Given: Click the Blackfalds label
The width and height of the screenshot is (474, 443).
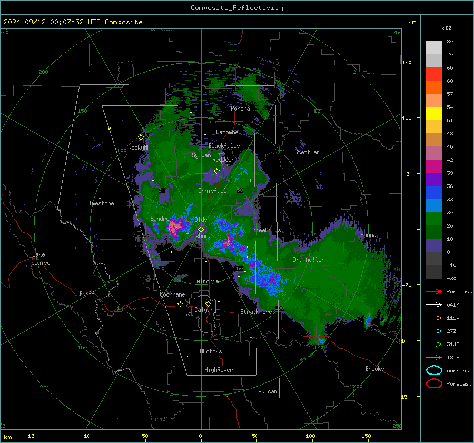Looking at the screenshot, I should coord(224,146).
